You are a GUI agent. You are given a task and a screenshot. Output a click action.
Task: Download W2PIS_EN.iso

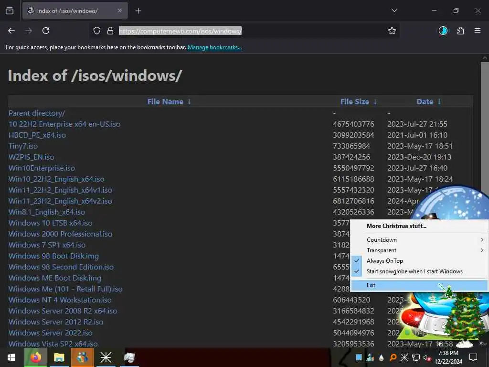click(x=31, y=157)
